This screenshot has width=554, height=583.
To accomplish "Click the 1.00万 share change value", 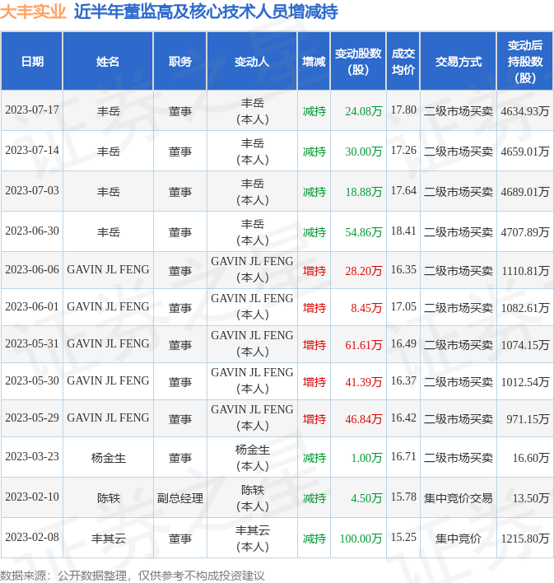I will [x=366, y=458].
